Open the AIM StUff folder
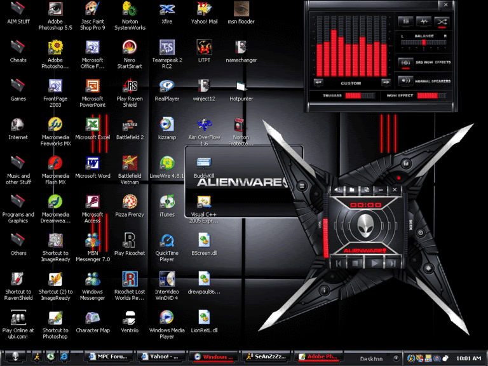This screenshot has width=488, height=366. pos(18,13)
